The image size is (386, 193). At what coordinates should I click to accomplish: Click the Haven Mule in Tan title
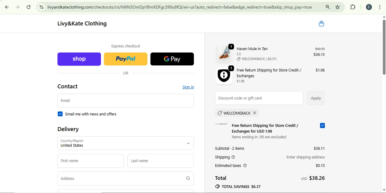pos(252,49)
